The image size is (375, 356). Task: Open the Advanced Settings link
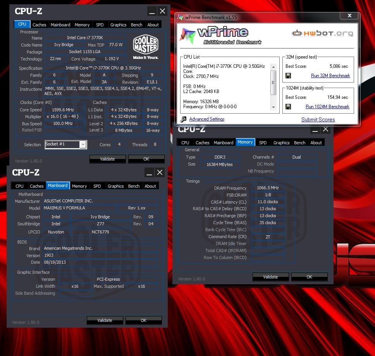tap(207, 119)
